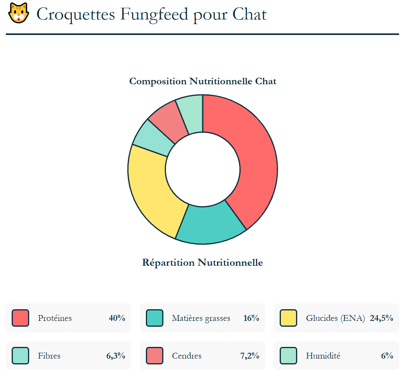Click the Matières grasses teal swatch
The width and height of the screenshot is (410, 371).
[154, 318]
